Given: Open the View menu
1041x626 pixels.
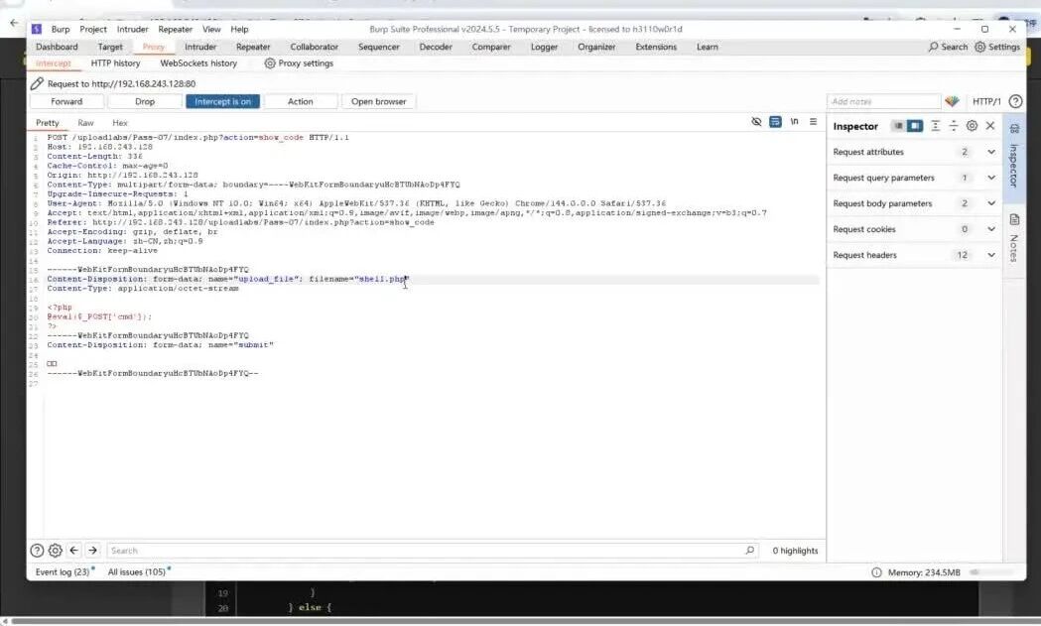Looking at the screenshot, I should coord(211,29).
